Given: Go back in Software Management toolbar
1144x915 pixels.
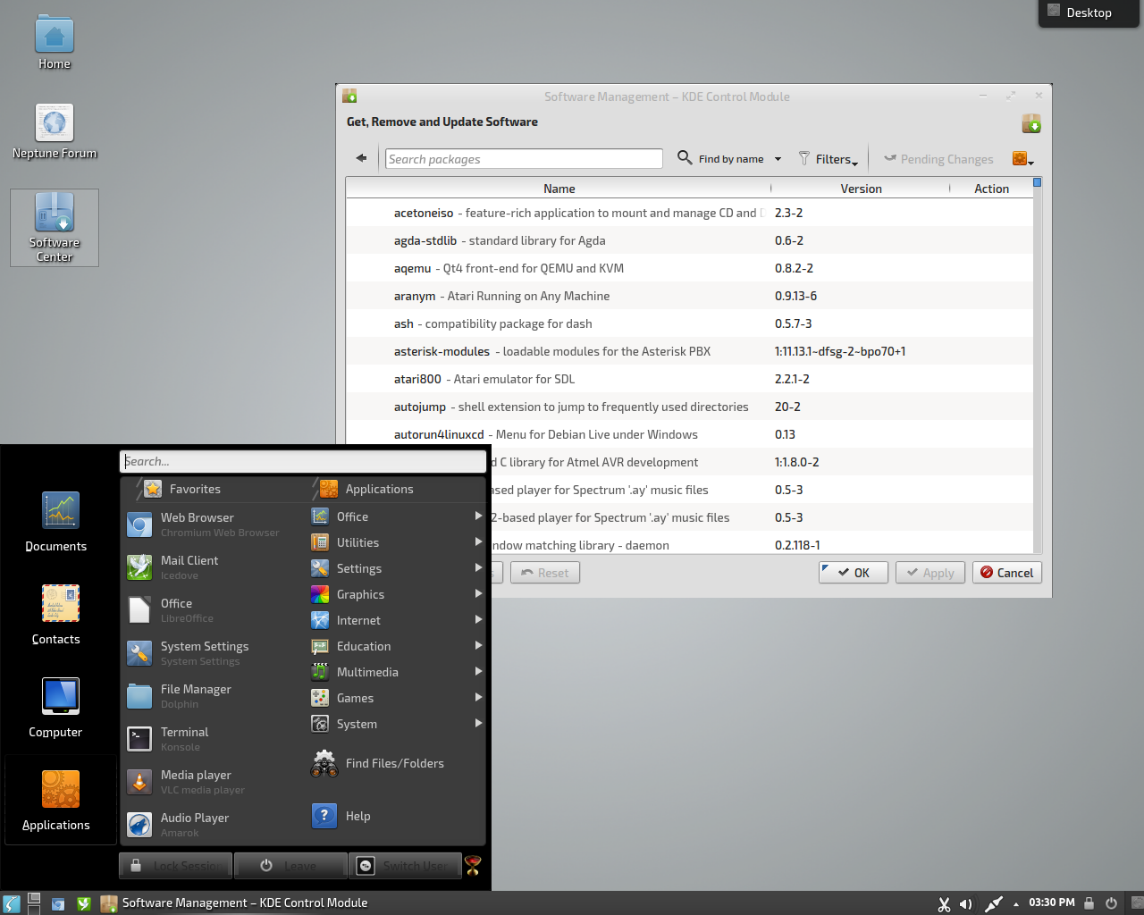Looking at the screenshot, I should pyautogui.click(x=361, y=158).
